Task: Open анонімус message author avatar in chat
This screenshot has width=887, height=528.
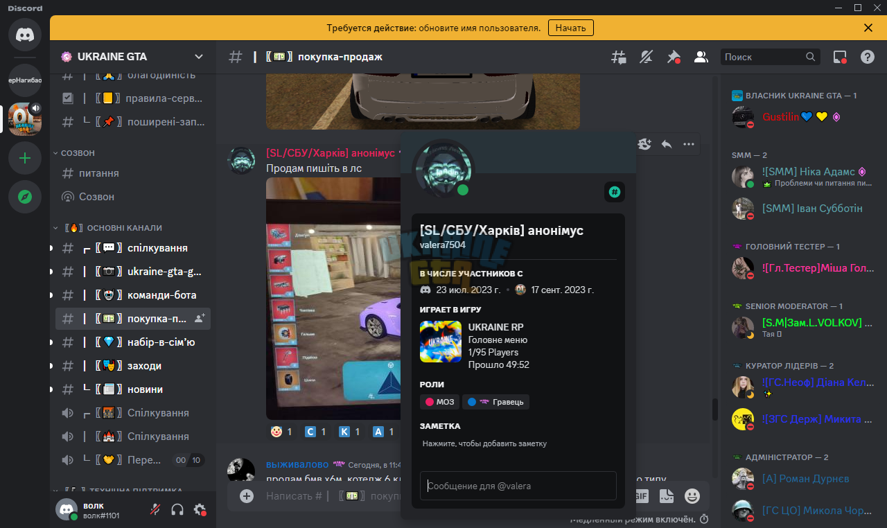Action: click(x=241, y=160)
